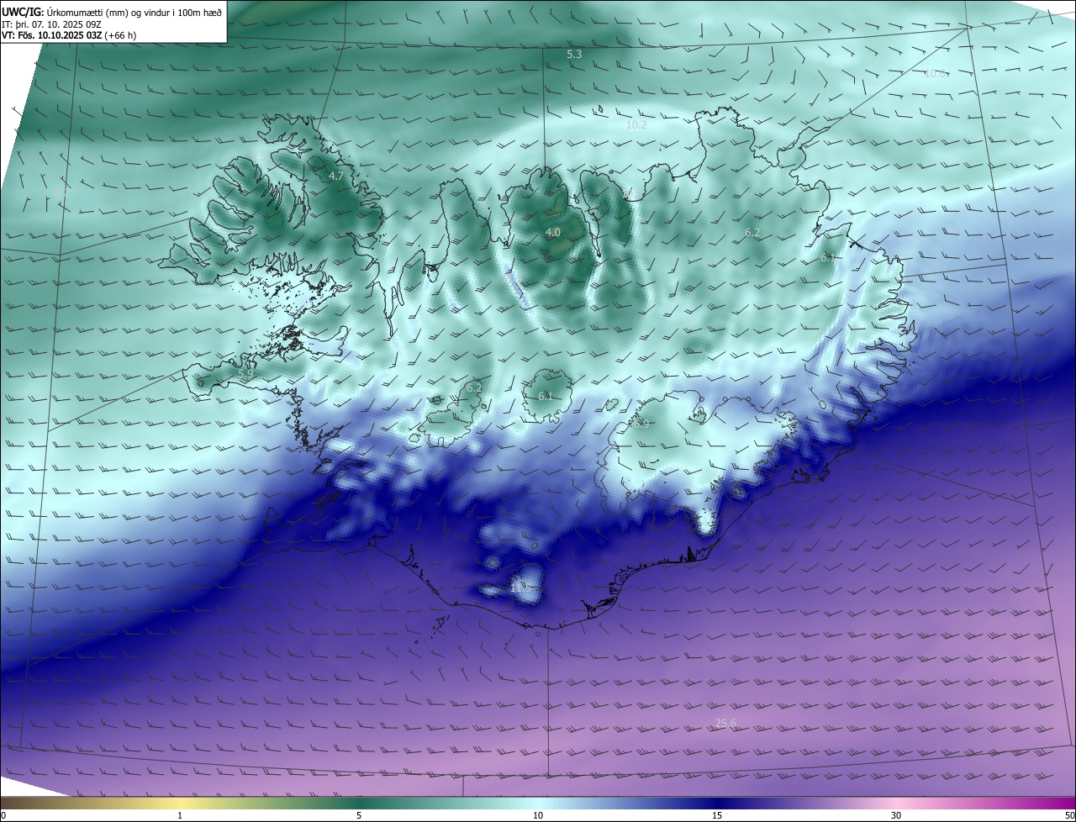The height and width of the screenshot is (822, 1076).
Task: Click the 4.7 value label on the map
Action: click(336, 177)
